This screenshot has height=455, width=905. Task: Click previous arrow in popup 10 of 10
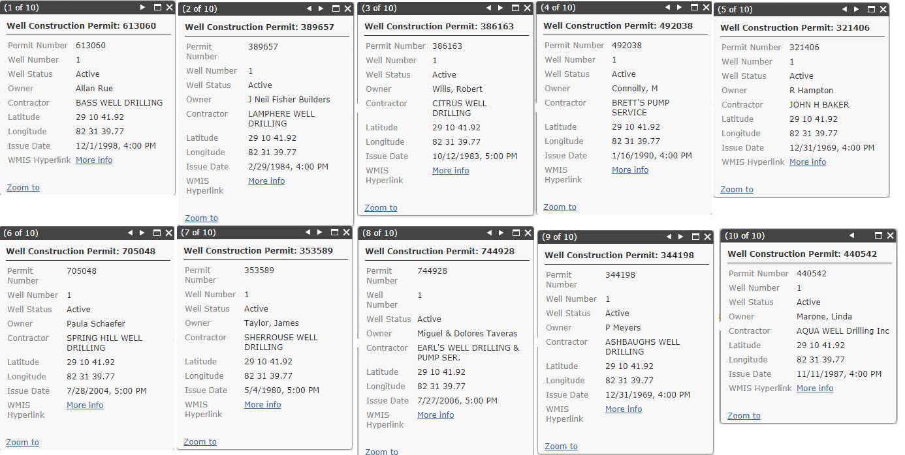[851, 235]
